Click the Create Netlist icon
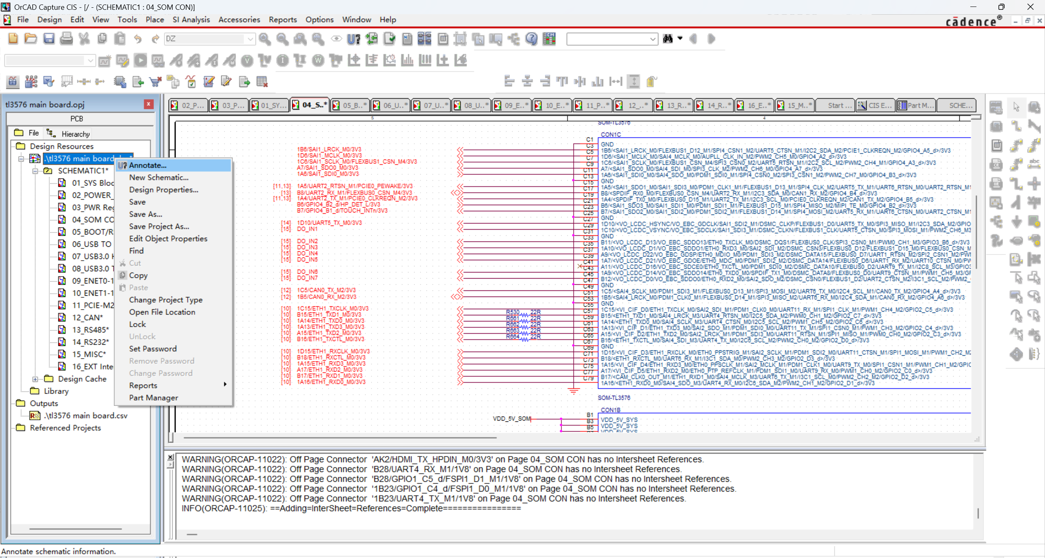Viewport: 1045px width, 558px height. coord(407,39)
